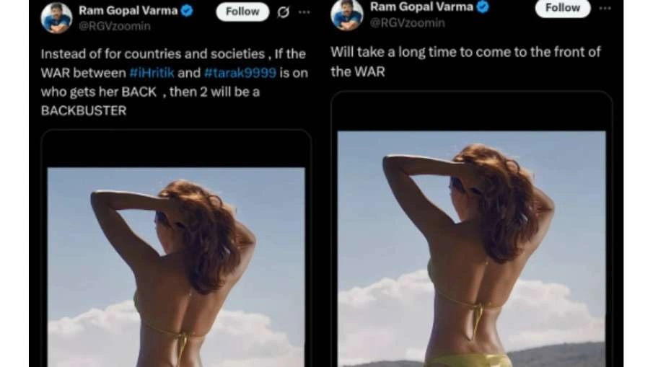Open the photo attached to the 'long time' tweet
This screenshot has height=367, width=653.
click(471, 249)
